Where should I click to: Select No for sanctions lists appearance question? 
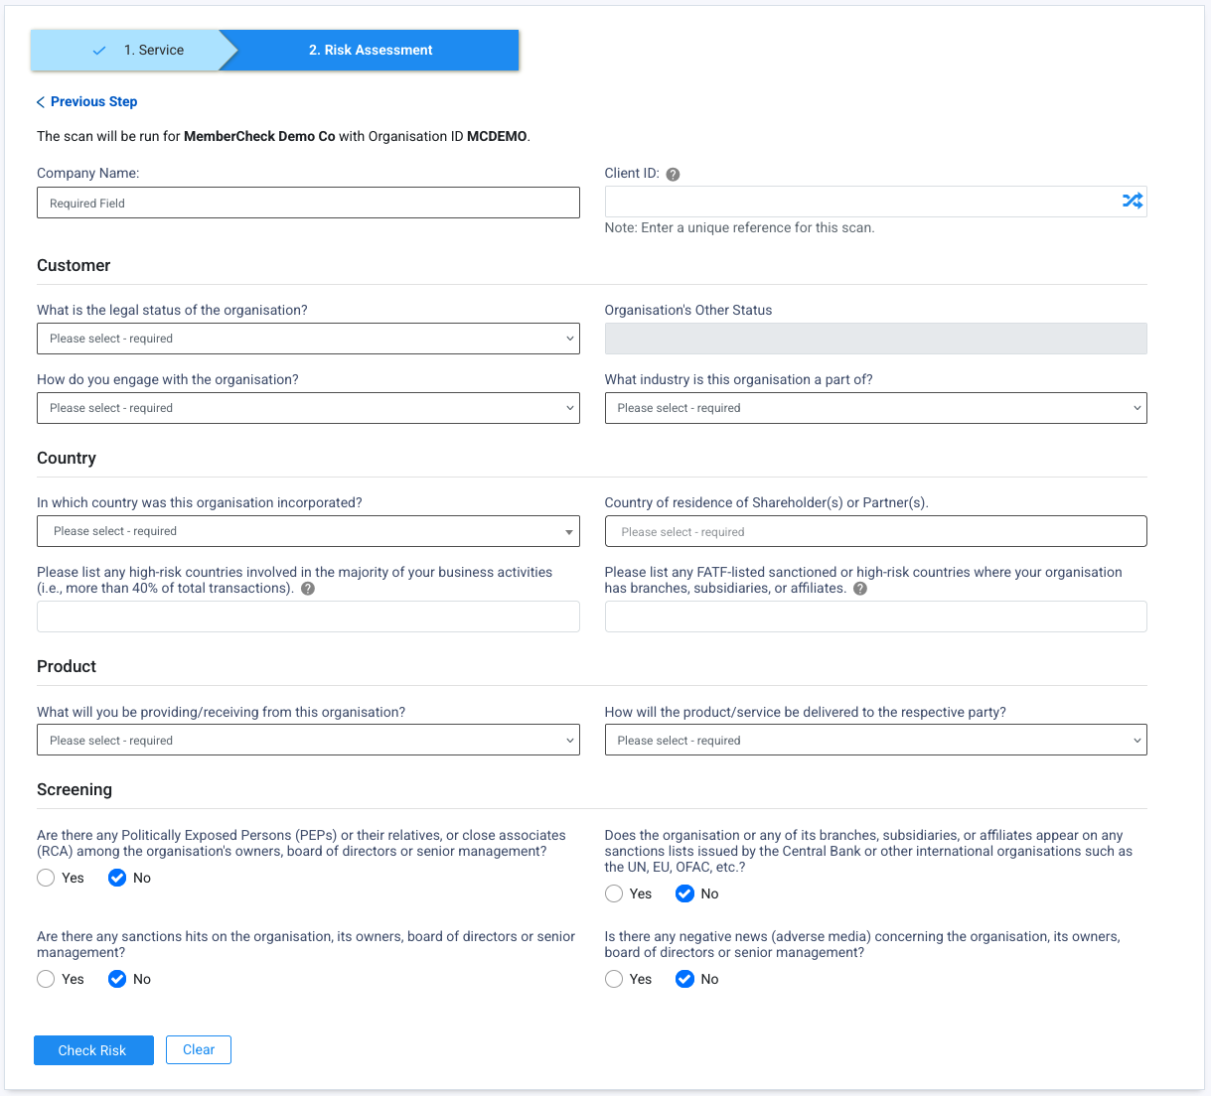point(684,893)
